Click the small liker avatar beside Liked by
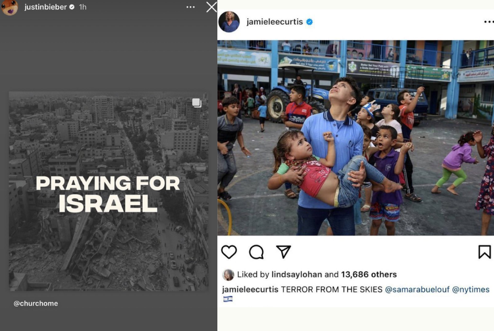 228,275
